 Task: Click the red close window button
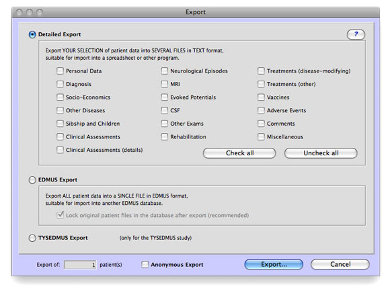pos(19,12)
